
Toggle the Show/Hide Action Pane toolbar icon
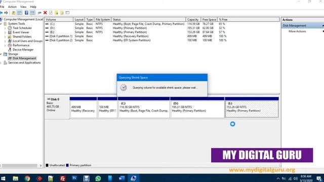pos(32,13)
